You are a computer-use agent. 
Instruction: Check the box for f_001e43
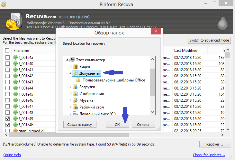(7, 82)
